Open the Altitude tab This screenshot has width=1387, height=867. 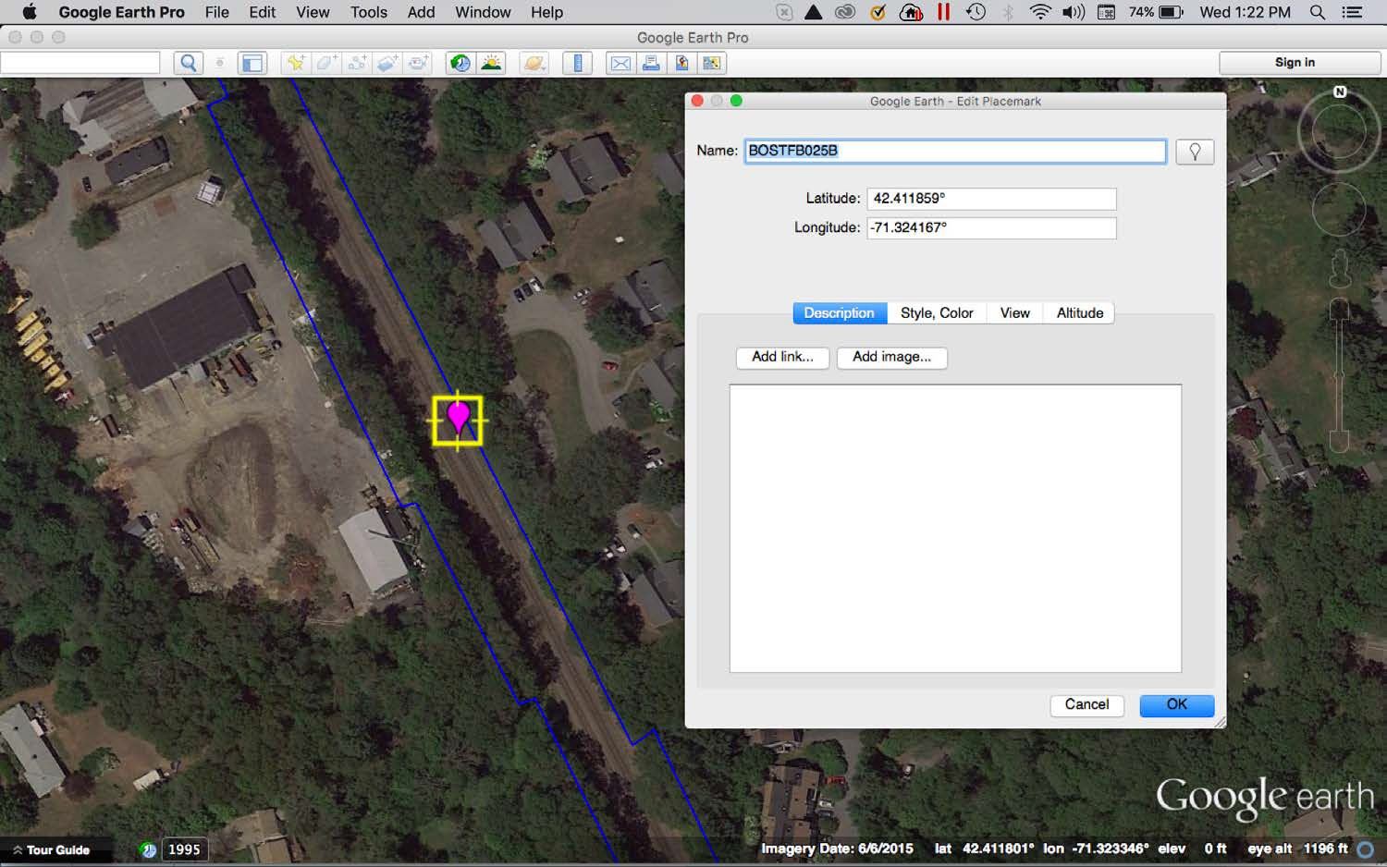coord(1079,313)
